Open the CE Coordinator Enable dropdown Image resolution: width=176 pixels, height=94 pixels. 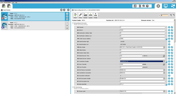coord(142,61)
